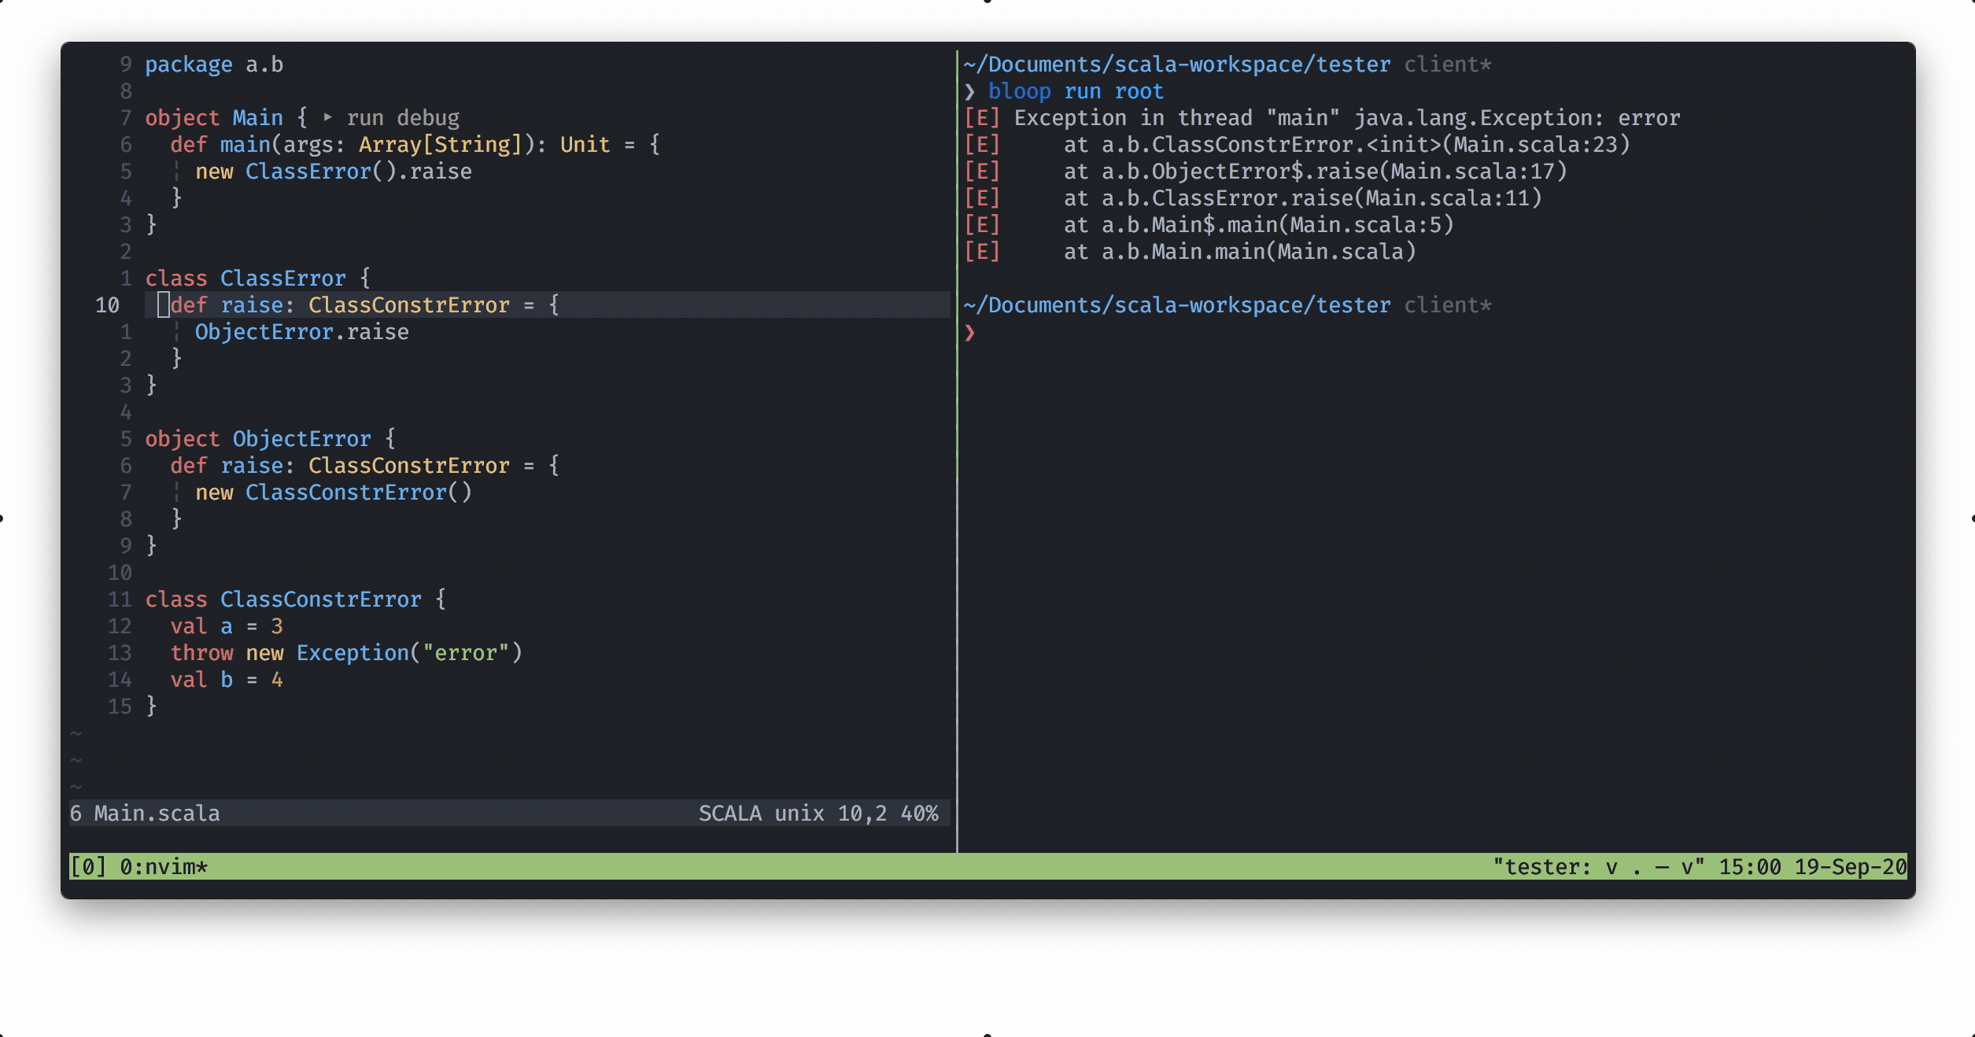
Task: Open the Main.scala:23 stack trace reference
Action: point(1535,145)
